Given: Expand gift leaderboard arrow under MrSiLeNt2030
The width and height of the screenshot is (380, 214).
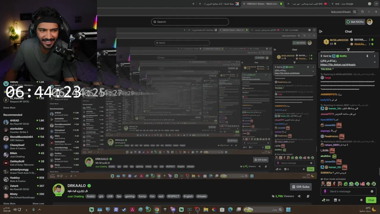Looking at the screenshot, I should click(x=348, y=49).
